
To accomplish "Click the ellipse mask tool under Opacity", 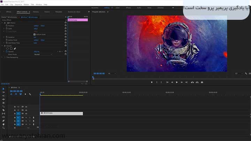I will (x=8, y=49).
